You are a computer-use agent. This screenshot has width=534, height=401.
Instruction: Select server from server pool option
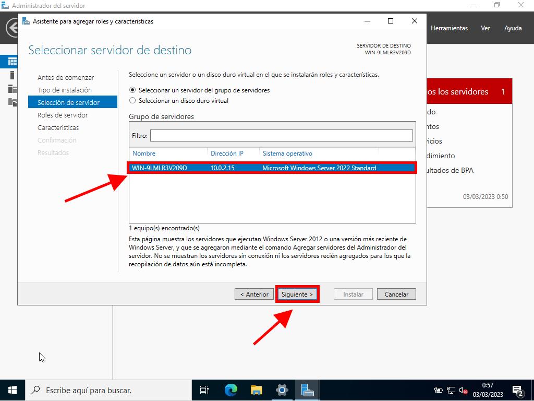point(132,90)
